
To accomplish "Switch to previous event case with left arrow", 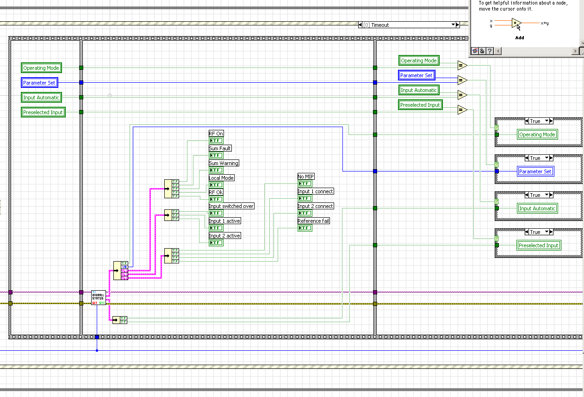I will coord(360,25).
